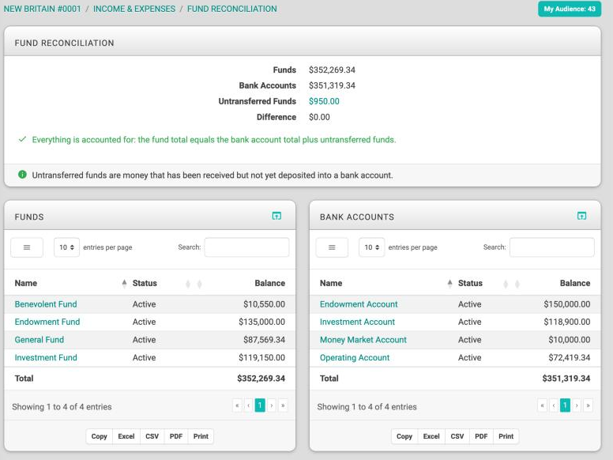Select the $0.00 Difference value

[319, 117]
